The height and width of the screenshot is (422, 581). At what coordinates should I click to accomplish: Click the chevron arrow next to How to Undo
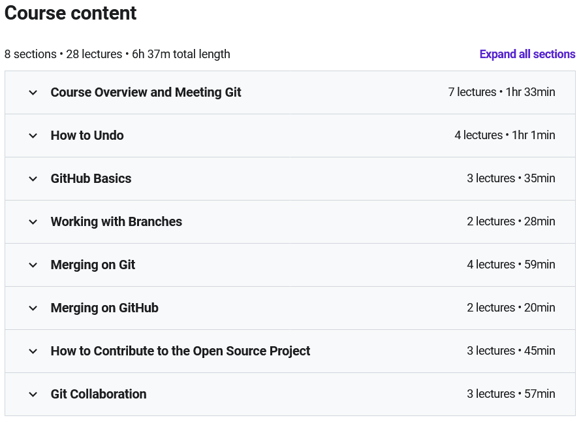click(x=33, y=136)
